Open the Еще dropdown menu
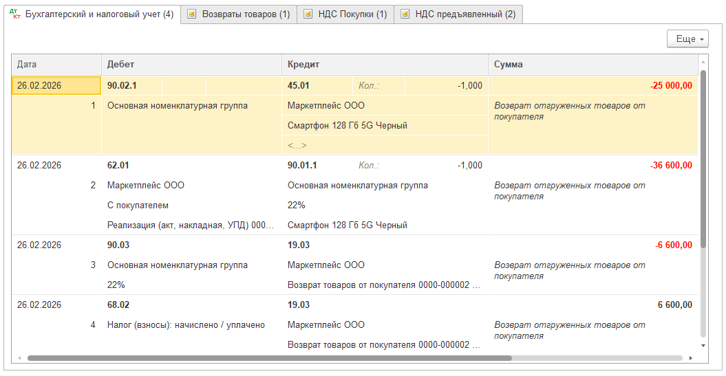 (x=687, y=39)
